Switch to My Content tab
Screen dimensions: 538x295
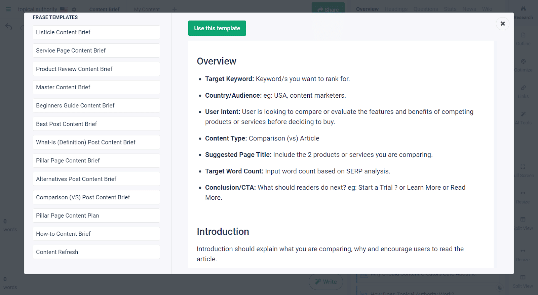[x=147, y=9]
